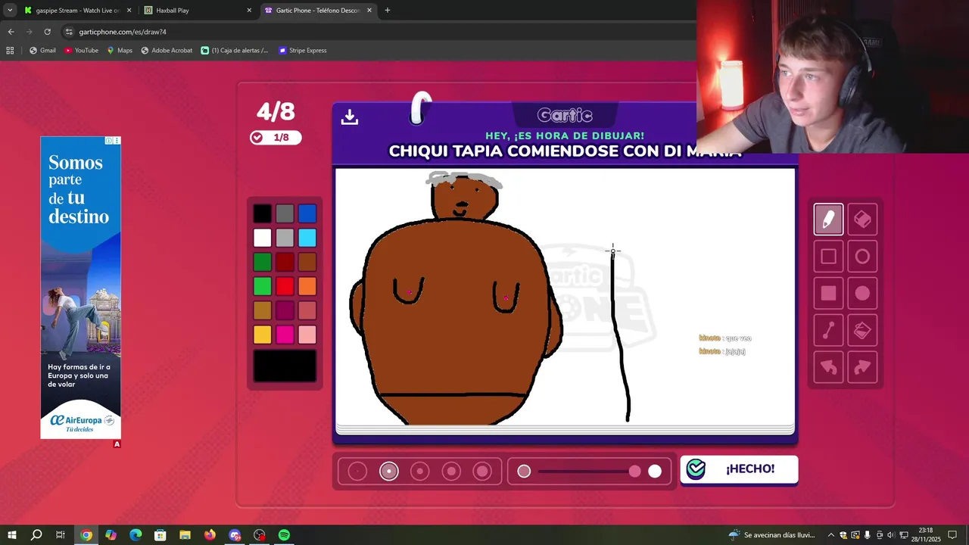The height and width of the screenshot is (545, 969).
Task: Pick the cyan color swatch
Action: click(307, 238)
